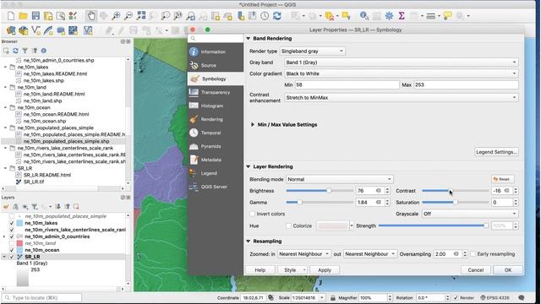Open the messages log speech bubble in status bar

(522, 298)
